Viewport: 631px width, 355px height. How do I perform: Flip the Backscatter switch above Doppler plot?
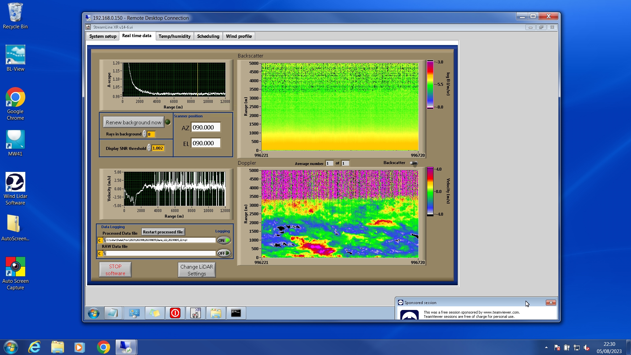pyautogui.click(x=413, y=163)
